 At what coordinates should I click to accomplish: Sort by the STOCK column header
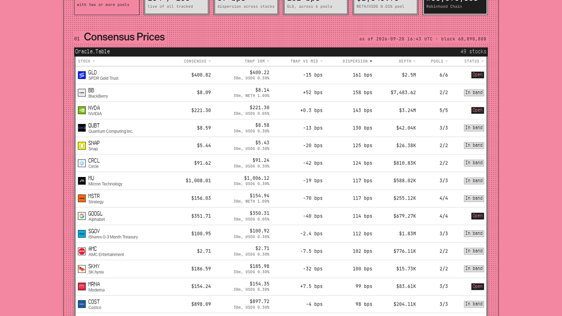click(87, 61)
